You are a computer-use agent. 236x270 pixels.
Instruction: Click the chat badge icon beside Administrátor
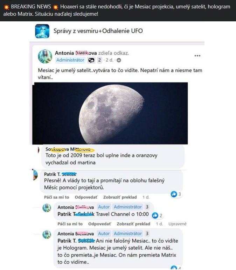click(91, 60)
